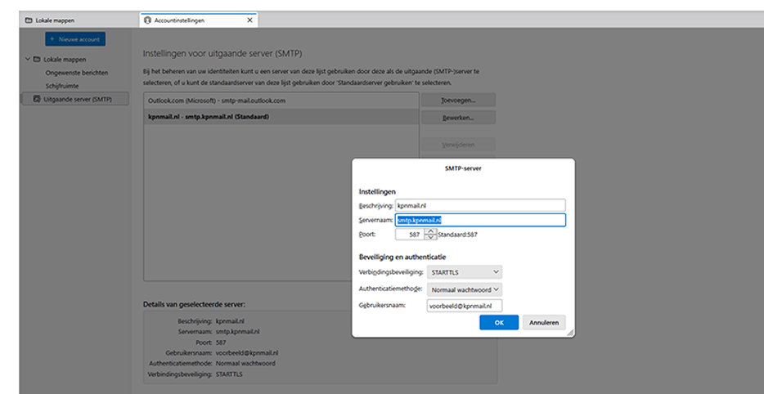
Task: Click the Poort value 587 in details
Action: (x=221, y=343)
